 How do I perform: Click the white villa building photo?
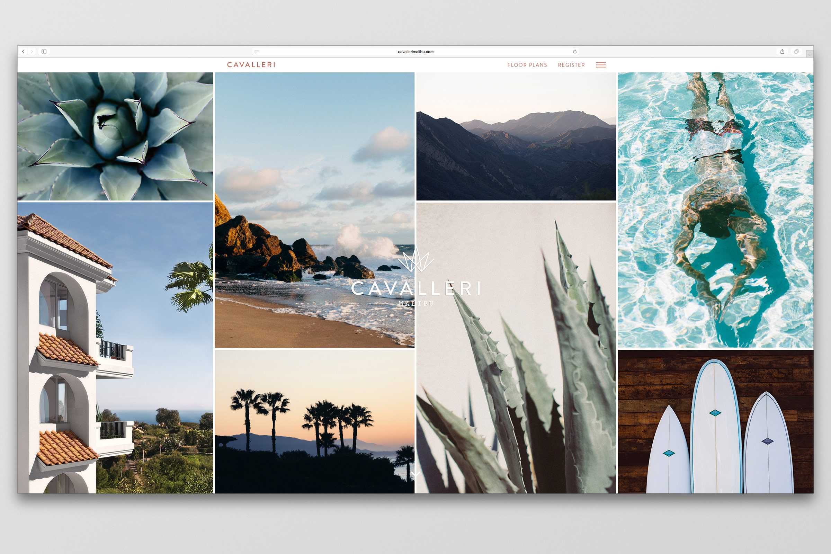[115, 348]
